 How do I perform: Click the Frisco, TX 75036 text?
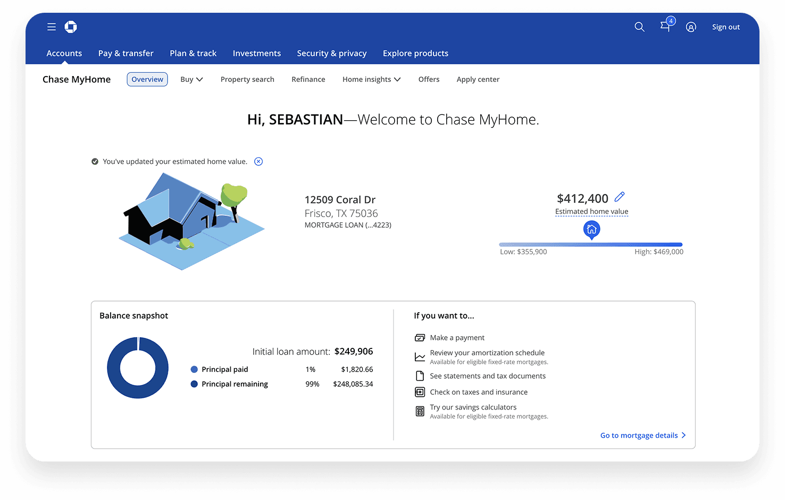pos(341,213)
